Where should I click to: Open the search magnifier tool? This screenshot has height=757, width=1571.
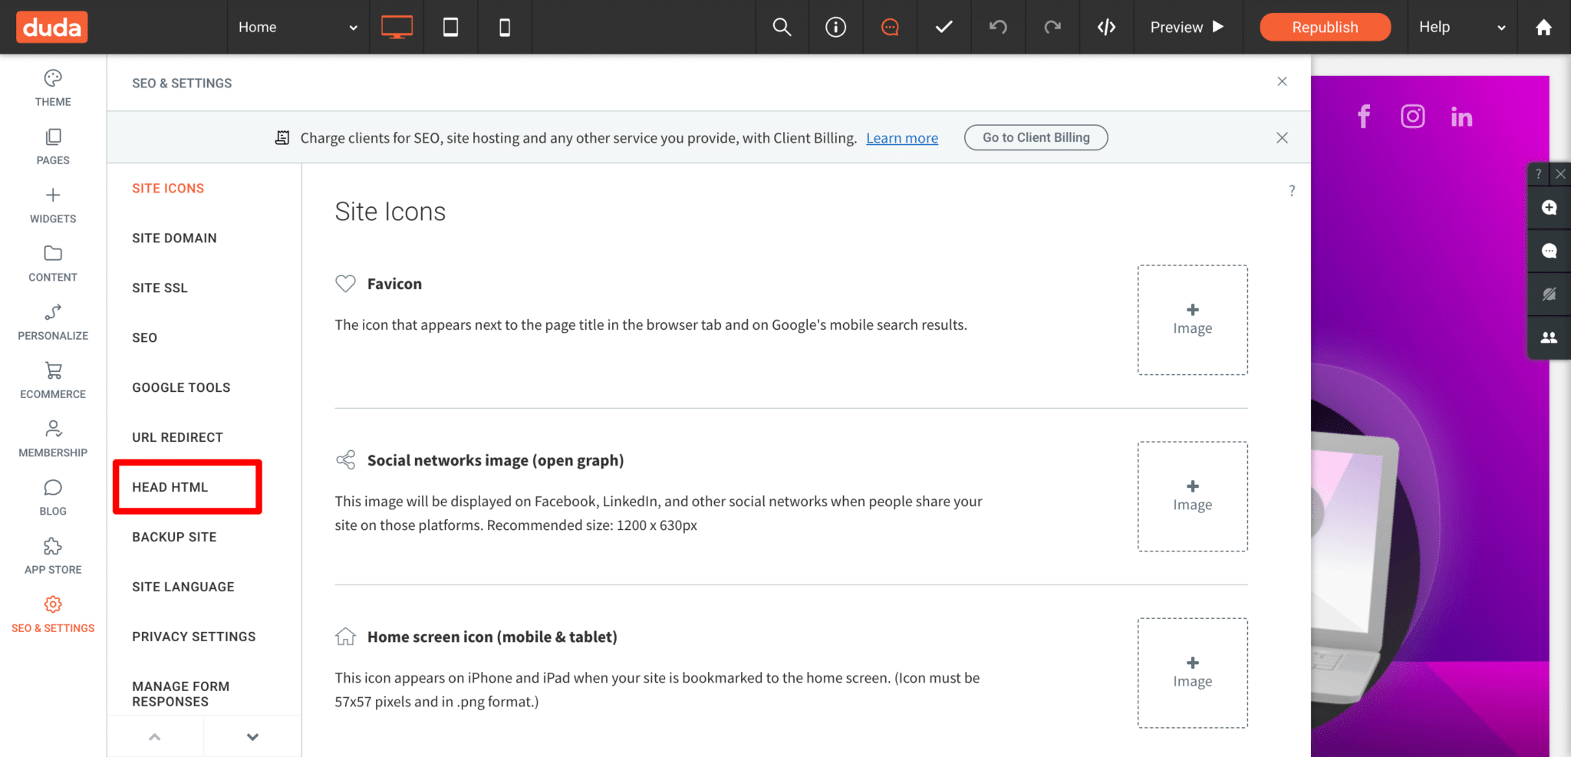click(x=782, y=27)
